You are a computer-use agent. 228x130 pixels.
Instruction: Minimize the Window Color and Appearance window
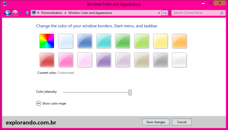click(x=203, y=3)
